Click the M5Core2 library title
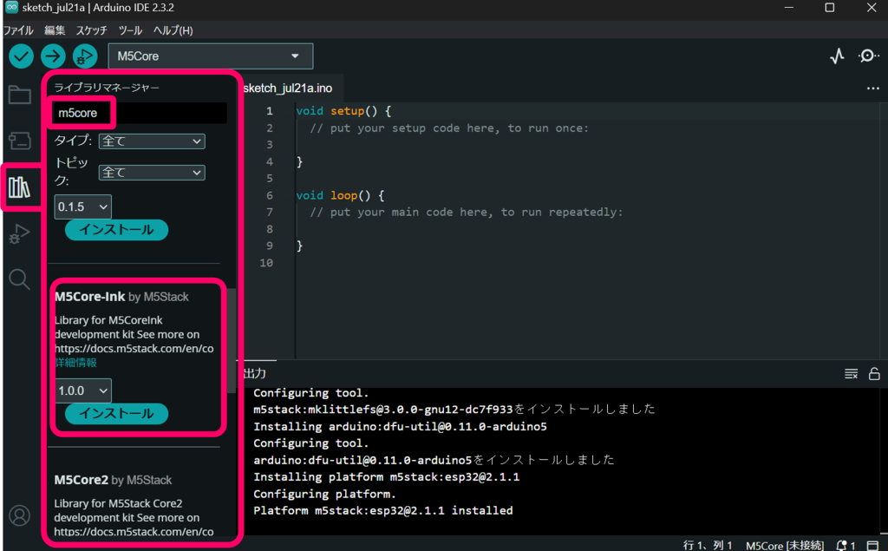 pyautogui.click(x=81, y=480)
